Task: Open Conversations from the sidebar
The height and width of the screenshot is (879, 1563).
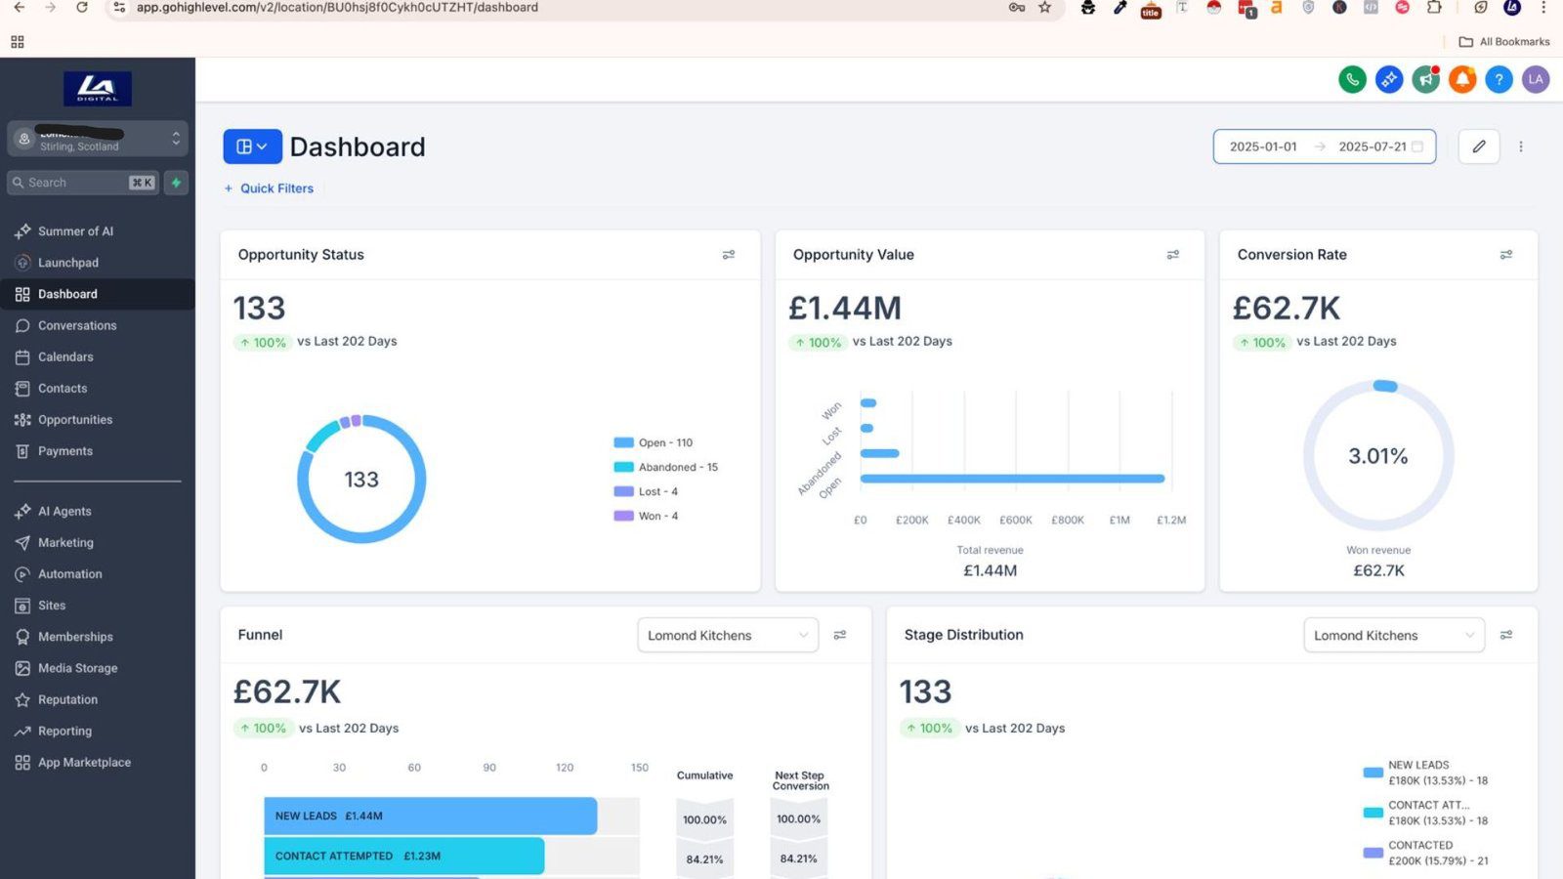Action: [x=77, y=325]
